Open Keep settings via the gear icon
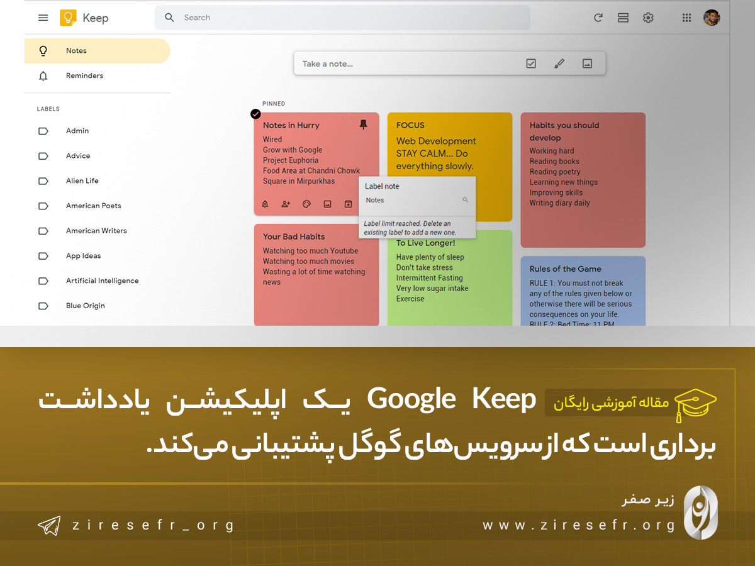 [x=648, y=18]
